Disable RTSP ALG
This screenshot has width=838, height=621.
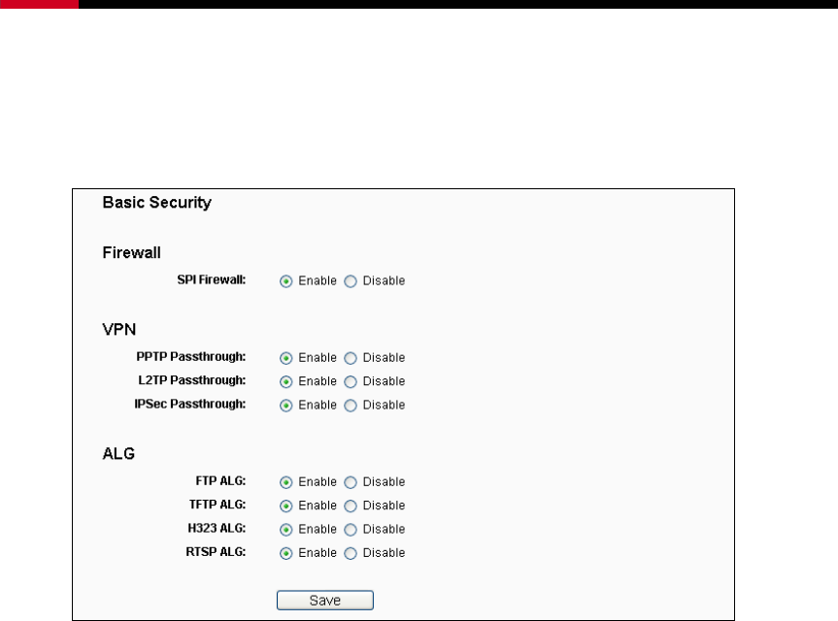point(351,554)
